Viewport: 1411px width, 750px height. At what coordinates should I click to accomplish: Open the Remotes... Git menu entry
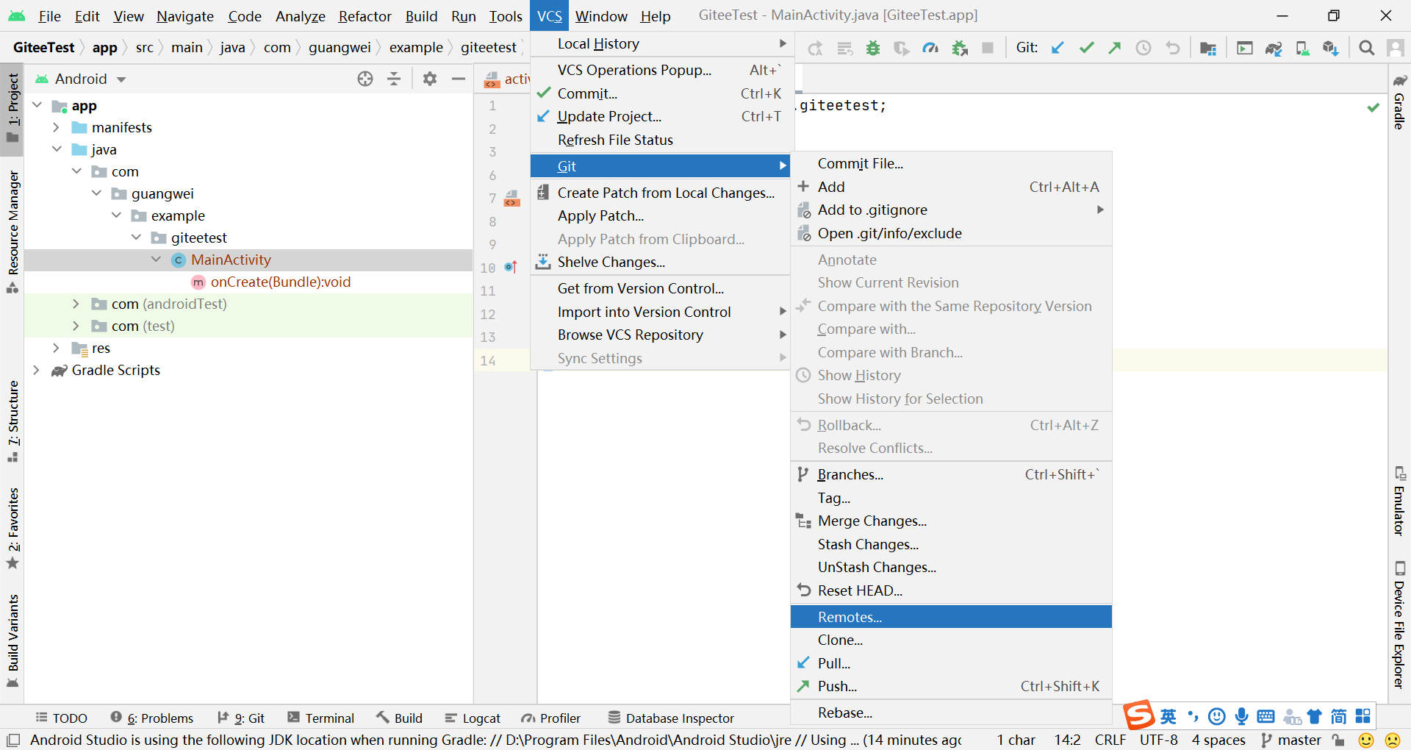tap(951, 617)
